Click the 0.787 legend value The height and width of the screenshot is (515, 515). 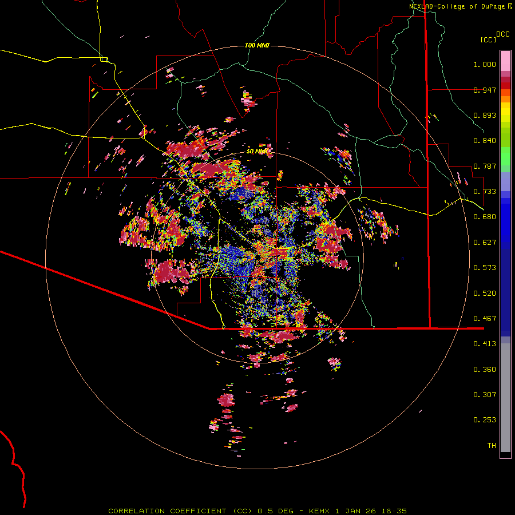point(485,166)
